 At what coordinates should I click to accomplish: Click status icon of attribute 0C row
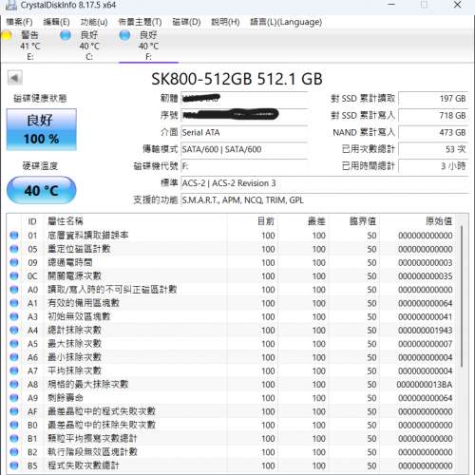tap(14, 276)
